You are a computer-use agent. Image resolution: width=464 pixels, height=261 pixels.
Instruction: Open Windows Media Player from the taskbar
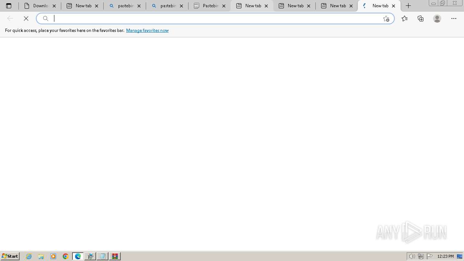(x=53, y=256)
